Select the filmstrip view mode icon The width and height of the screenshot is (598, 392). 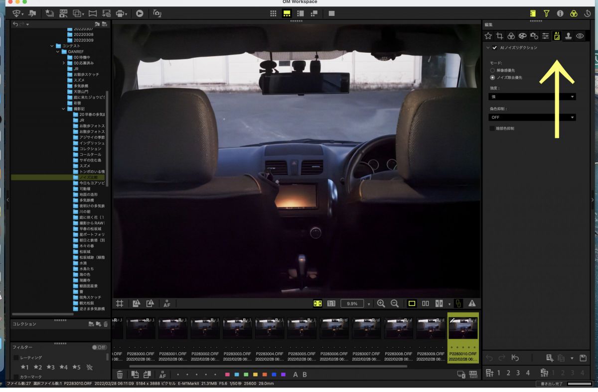287,13
